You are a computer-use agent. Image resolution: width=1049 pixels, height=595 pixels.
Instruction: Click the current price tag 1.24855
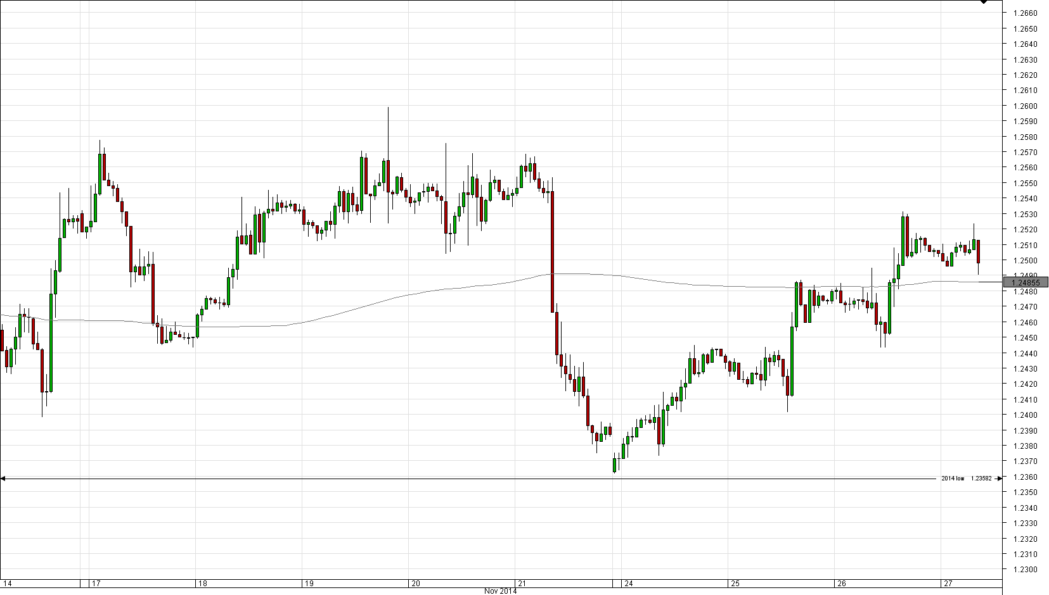click(x=1026, y=282)
